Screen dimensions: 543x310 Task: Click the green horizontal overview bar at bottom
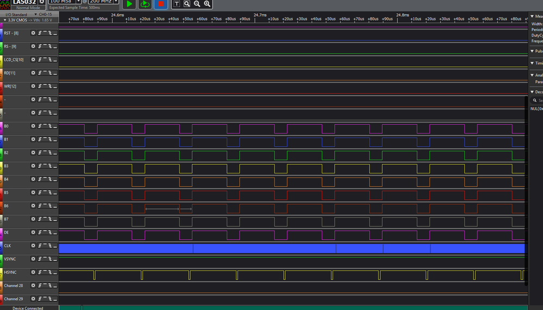click(x=294, y=308)
